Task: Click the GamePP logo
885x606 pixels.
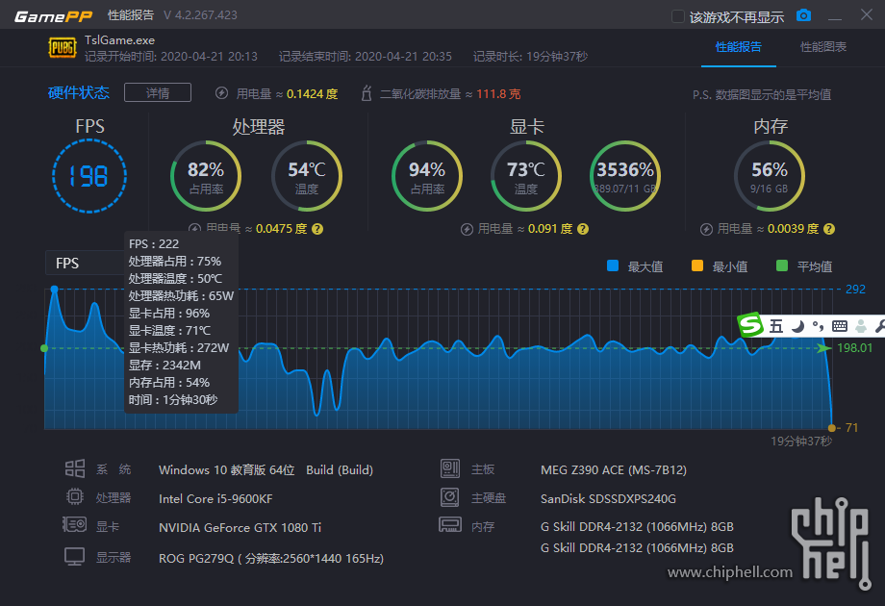Action: click(x=54, y=15)
